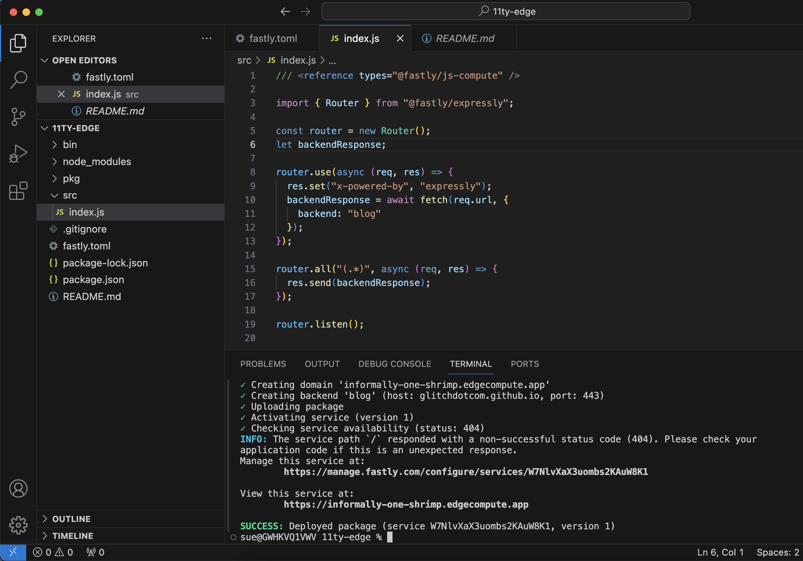Click the ports forwarded icon in status bar

(x=95, y=552)
